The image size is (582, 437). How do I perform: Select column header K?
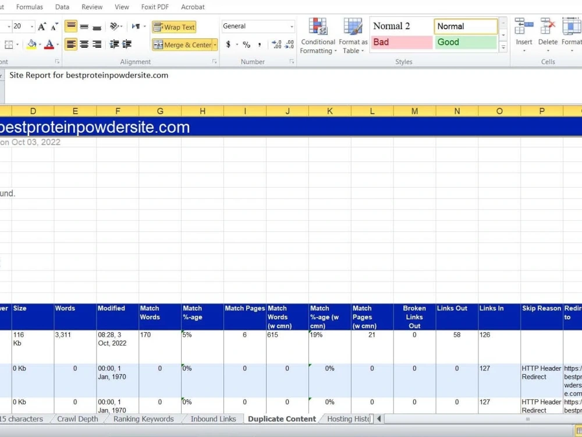pos(329,111)
